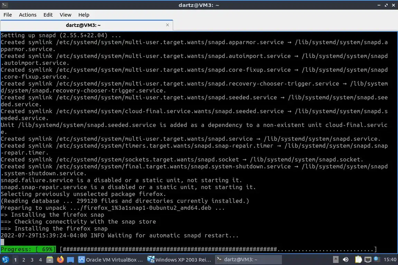
Task: Open the Help menu
Action: click(84, 15)
